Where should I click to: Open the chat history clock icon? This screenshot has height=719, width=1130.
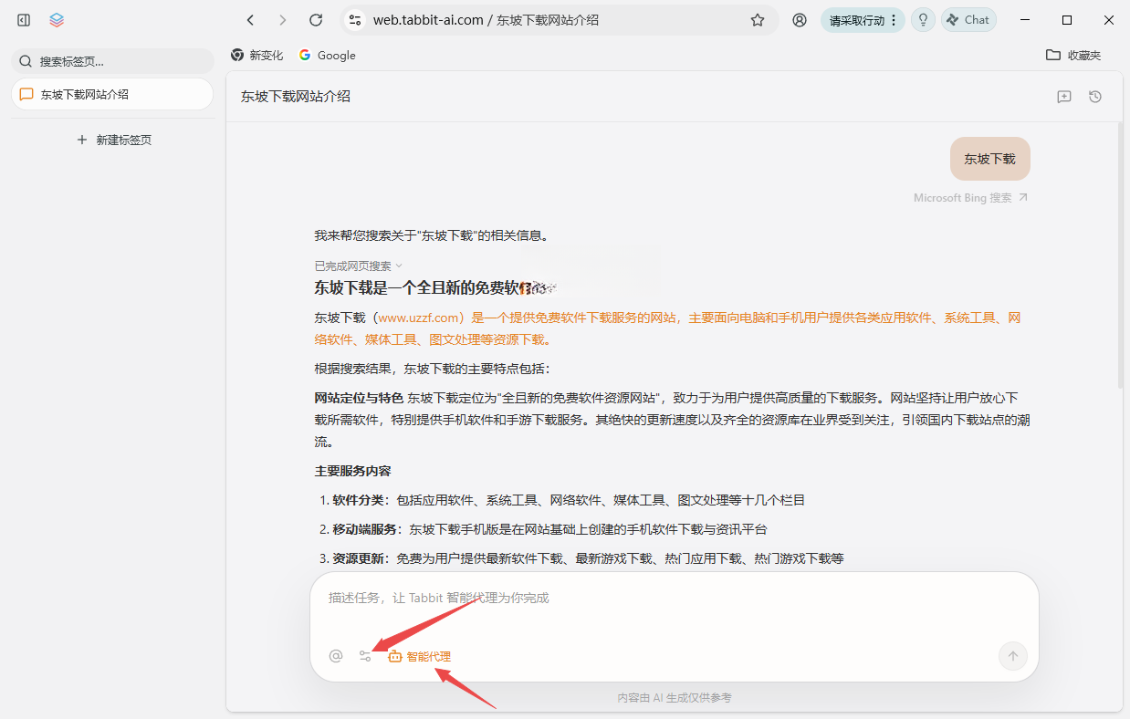(1095, 97)
